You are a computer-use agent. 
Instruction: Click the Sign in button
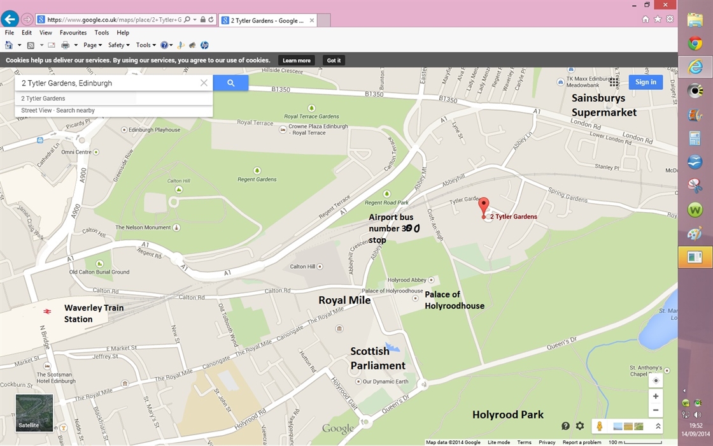(646, 82)
